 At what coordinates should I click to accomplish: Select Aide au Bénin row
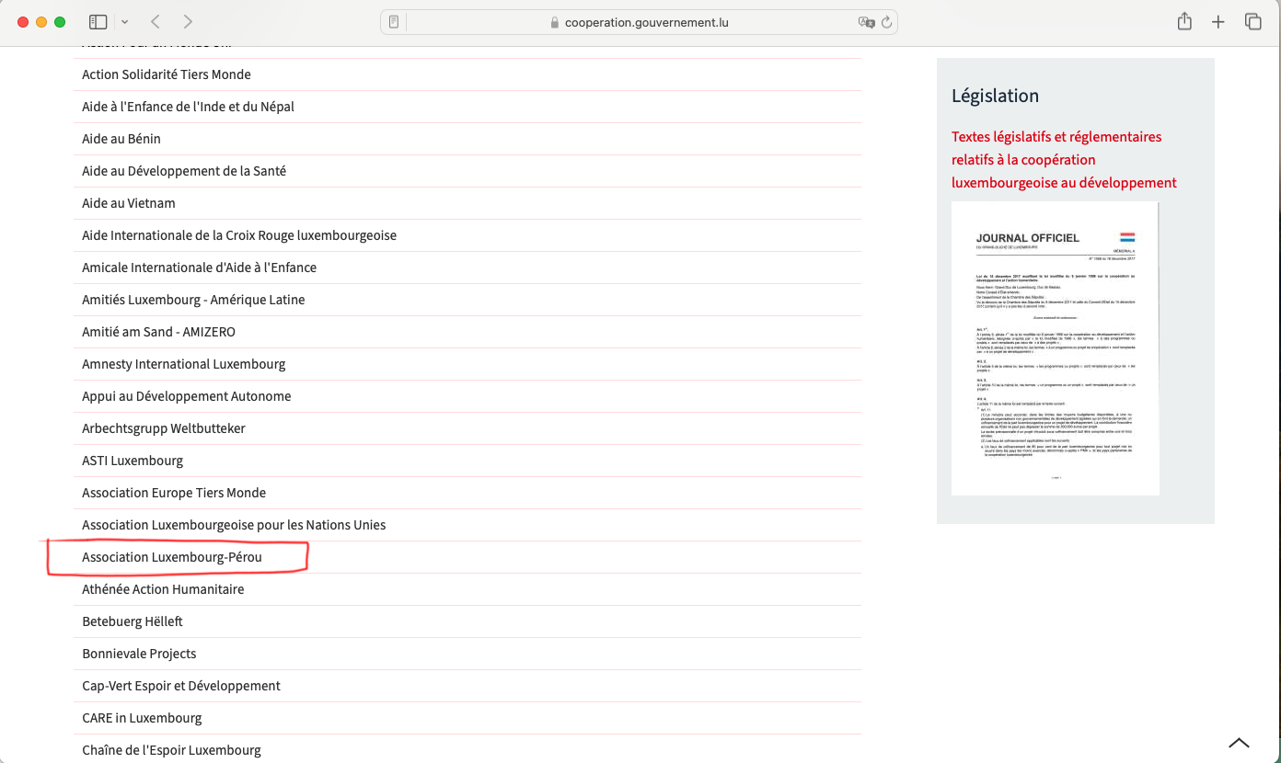(467, 139)
